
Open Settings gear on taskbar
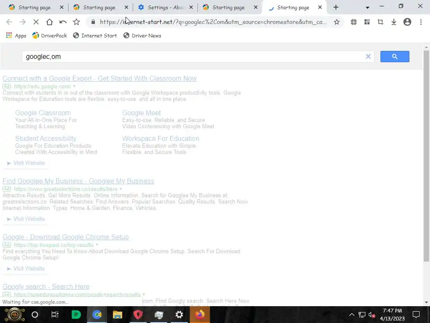(179, 315)
